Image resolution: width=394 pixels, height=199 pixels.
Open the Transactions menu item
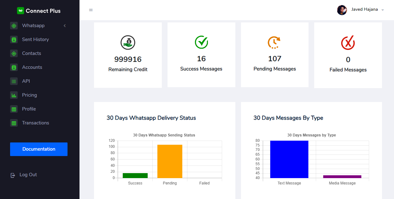point(36,123)
